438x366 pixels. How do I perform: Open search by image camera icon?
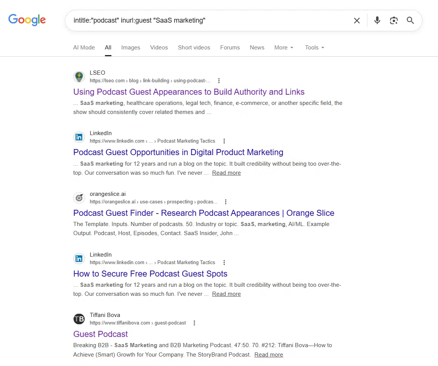393,20
